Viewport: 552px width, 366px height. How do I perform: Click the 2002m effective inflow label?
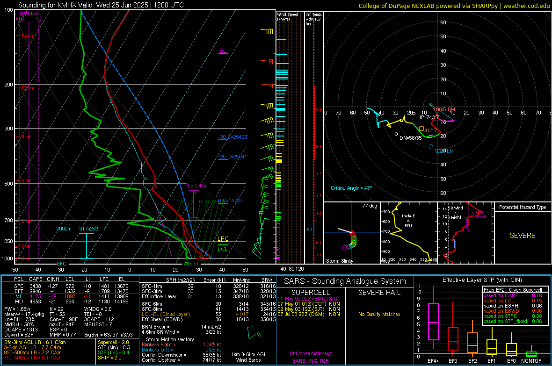[x=64, y=229]
